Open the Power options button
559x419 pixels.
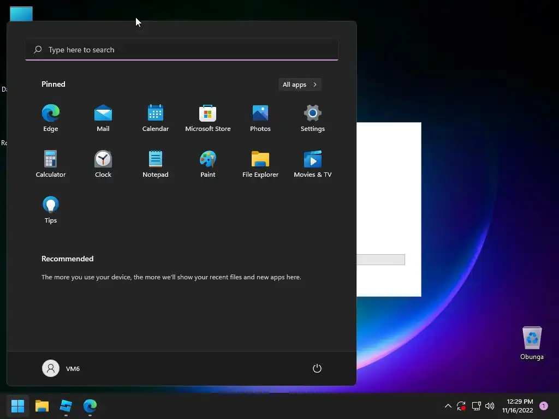point(317,368)
